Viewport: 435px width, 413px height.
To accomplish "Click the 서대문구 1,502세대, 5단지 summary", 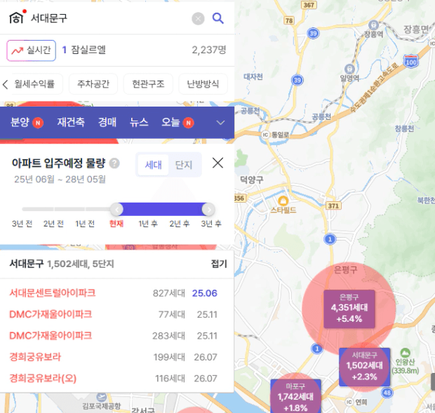I will (62, 264).
